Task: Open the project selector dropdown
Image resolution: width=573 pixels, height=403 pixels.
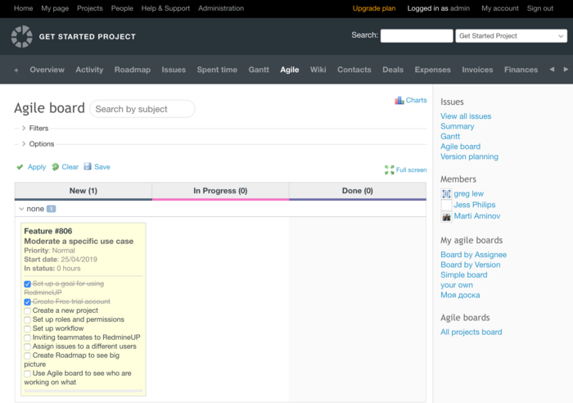Action: coord(511,36)
